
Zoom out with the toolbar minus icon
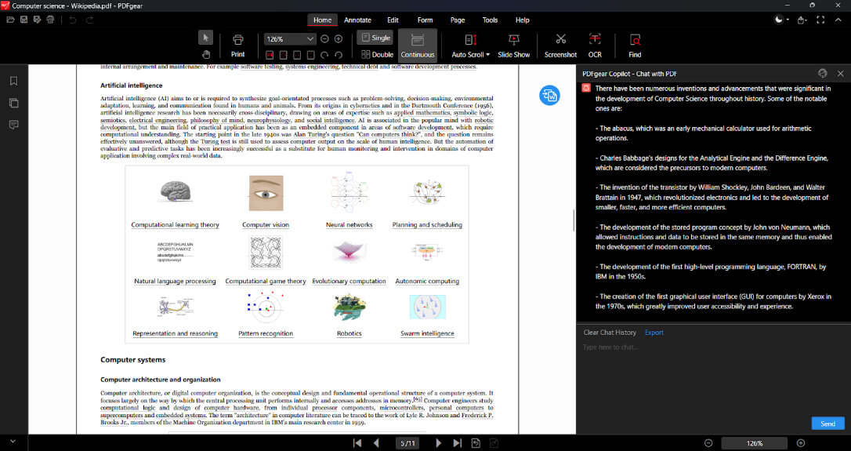click(x=324, y=39)
